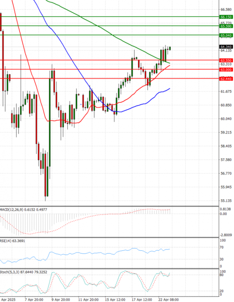Image resolution: width=234 pixels, height=302 pixels.
Task: Click the 17 Apr 12:00 time axis label
Action: pos(142,300)
